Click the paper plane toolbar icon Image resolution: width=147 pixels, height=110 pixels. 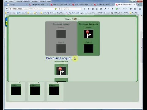pyautogui.click(x=112, y=9)
